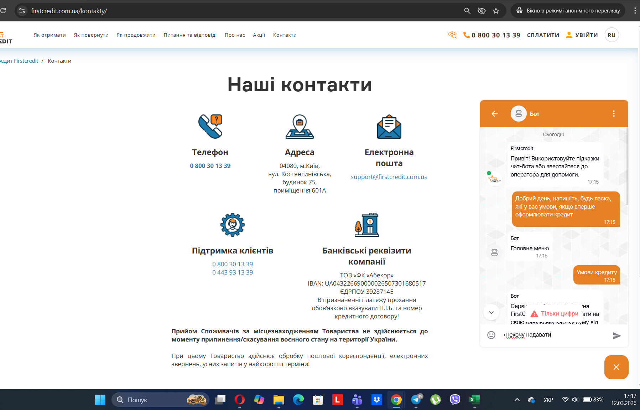
Task: Open the Chrome three-dot menu
Action: (x=635, y=11)
